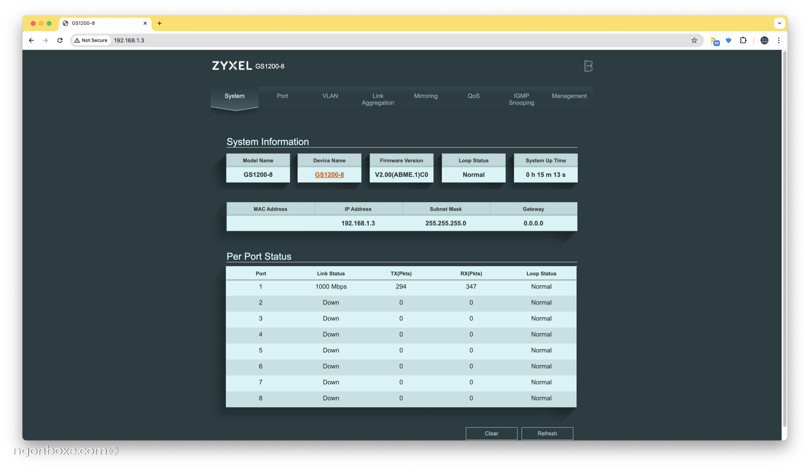Click the GS1200-8 device name link
The image size is (810, 470).
(329, 175)
